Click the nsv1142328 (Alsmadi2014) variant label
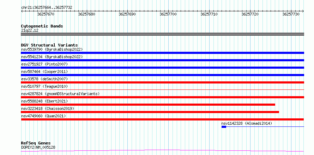This screenshot has height=155, width=314. click(x=247, y=123)
